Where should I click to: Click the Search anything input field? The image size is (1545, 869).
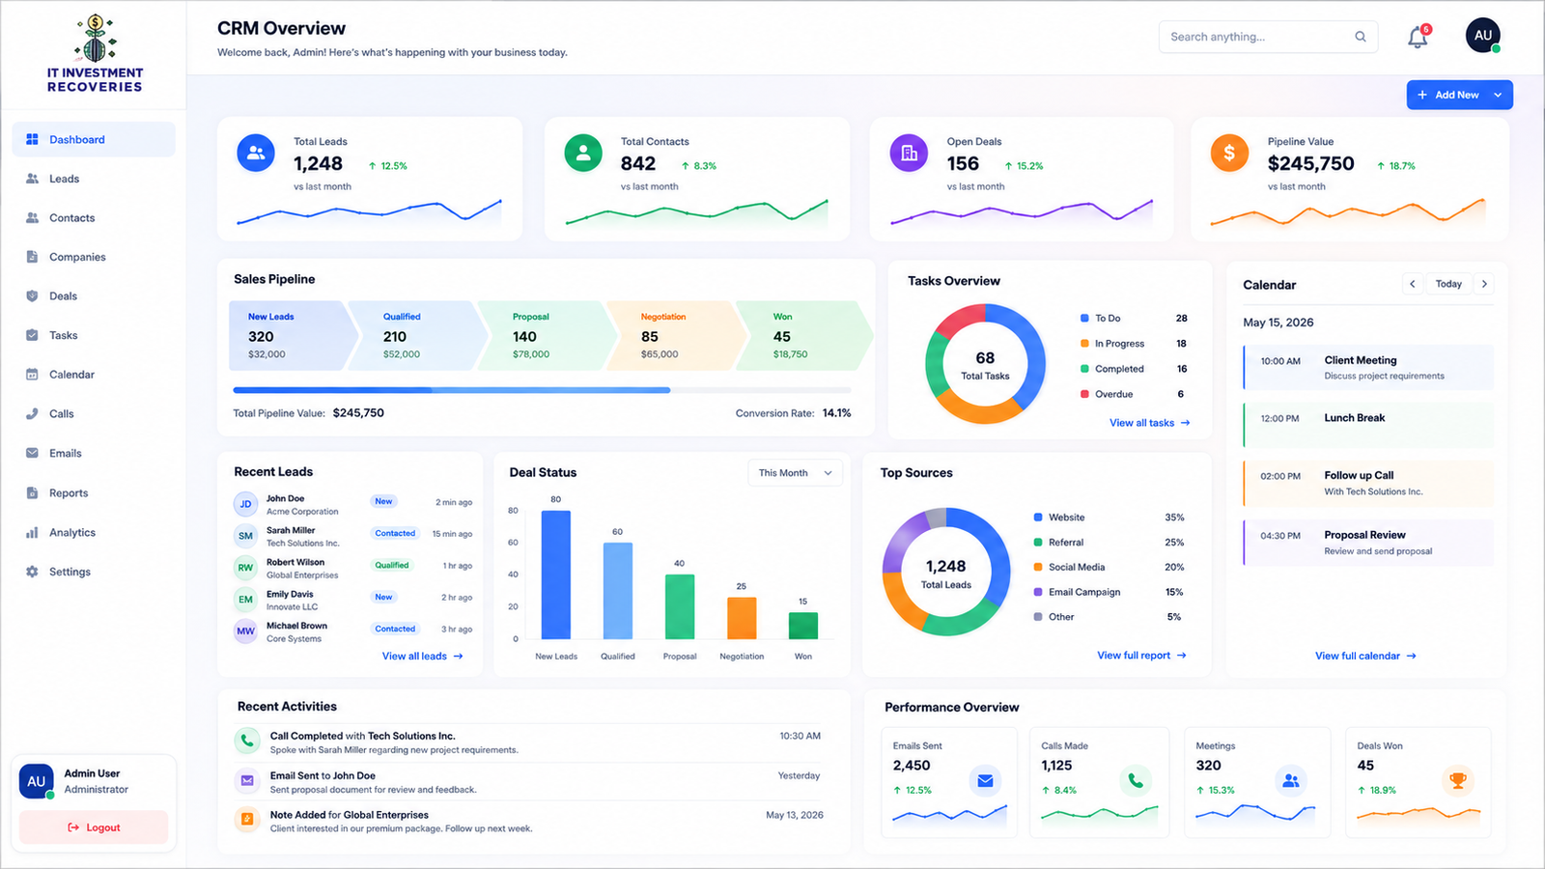point(1268,37)
